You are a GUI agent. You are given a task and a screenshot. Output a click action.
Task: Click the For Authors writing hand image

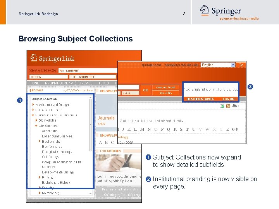pyautogui.click(x=119, y=163)
